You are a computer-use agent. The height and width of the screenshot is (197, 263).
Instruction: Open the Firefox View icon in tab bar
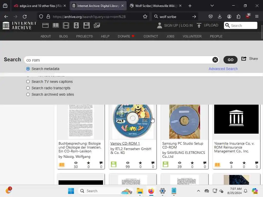5,6
